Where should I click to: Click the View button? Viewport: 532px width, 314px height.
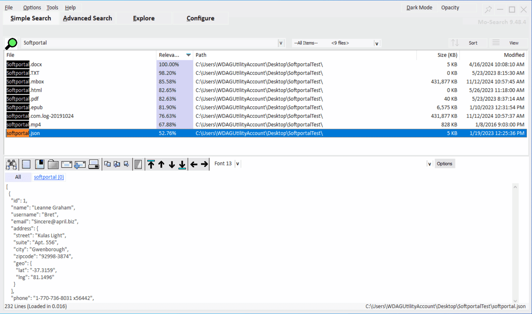(x=509, y=43)
